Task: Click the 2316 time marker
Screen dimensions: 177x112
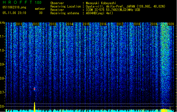Action: [103, 24]
